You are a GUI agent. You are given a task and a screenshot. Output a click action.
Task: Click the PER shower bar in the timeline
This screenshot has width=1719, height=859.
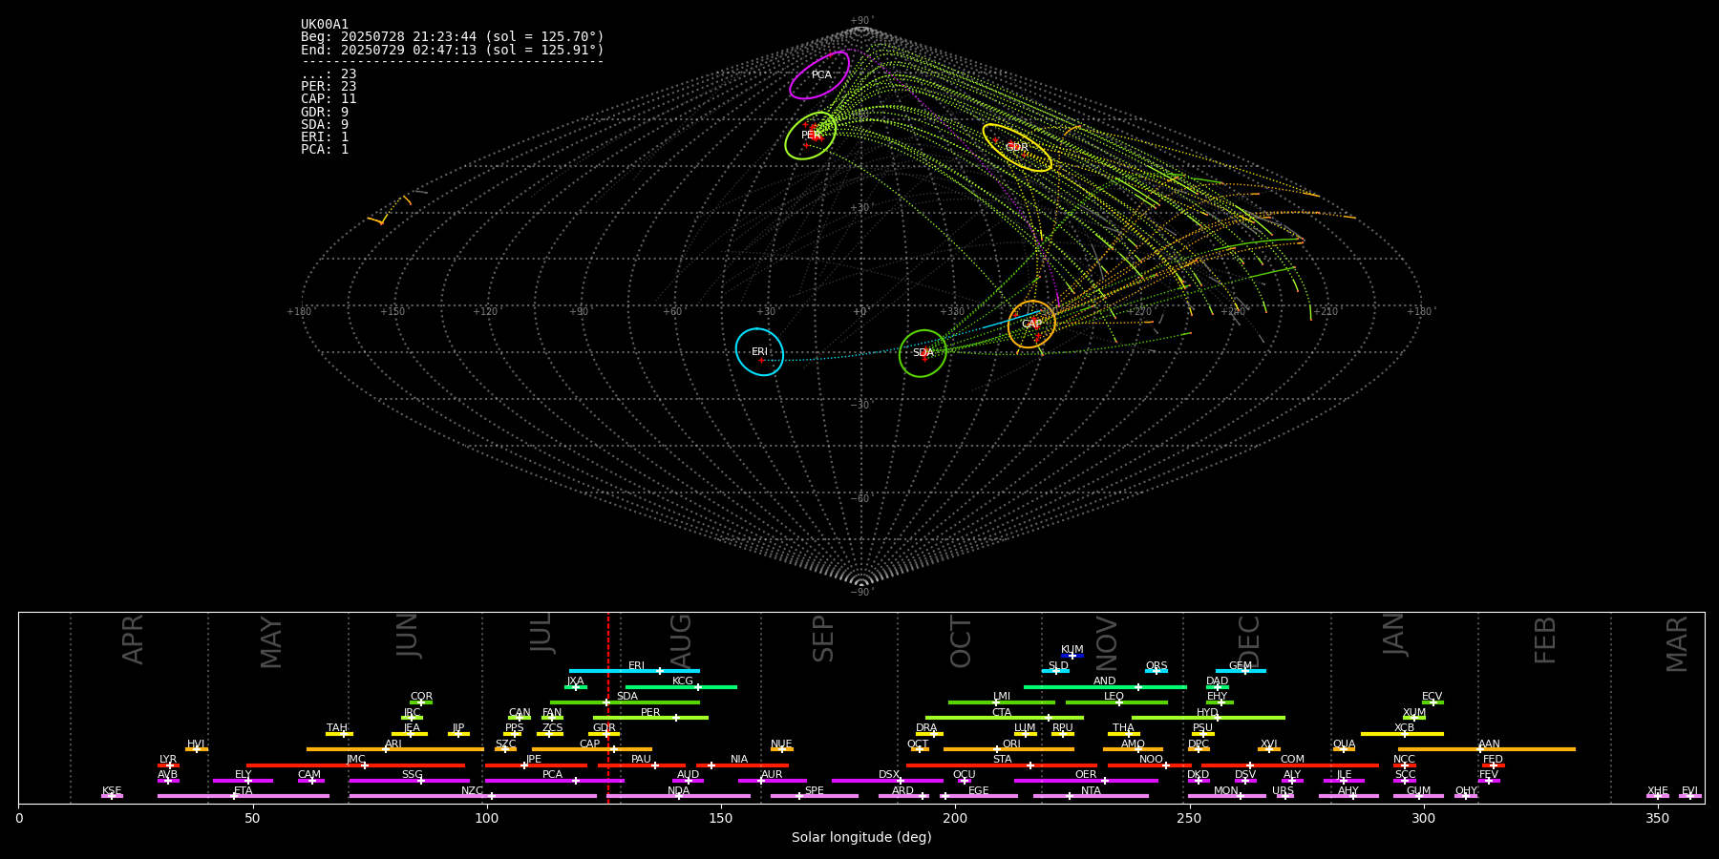point(650,718)
